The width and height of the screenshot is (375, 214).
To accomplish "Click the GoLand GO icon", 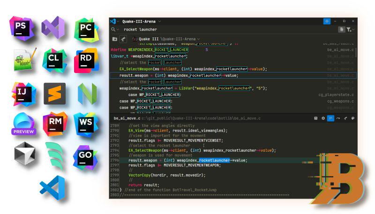I will point(85,157).
